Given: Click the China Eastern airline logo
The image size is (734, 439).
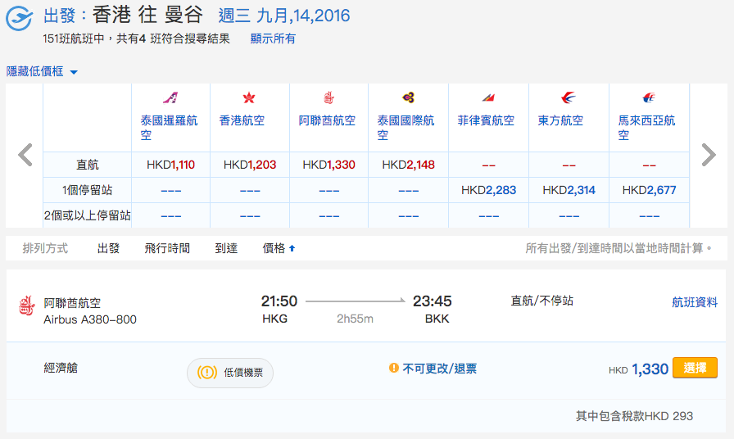Looking at the screenshot, I should pyautogui.click(x=569, y=97).
